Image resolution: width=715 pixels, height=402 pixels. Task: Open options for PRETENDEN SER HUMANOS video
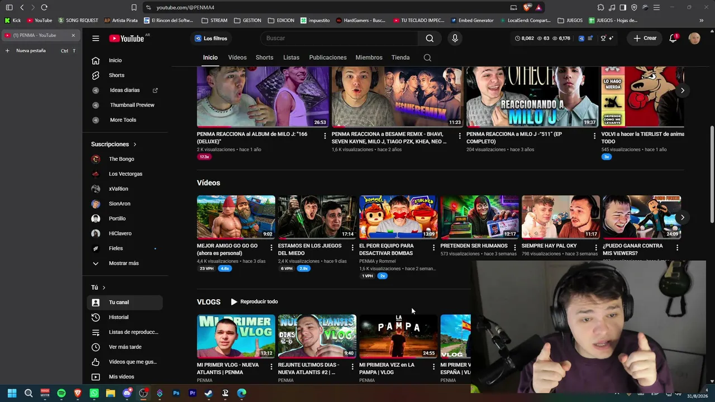click(x=515, y=247)
